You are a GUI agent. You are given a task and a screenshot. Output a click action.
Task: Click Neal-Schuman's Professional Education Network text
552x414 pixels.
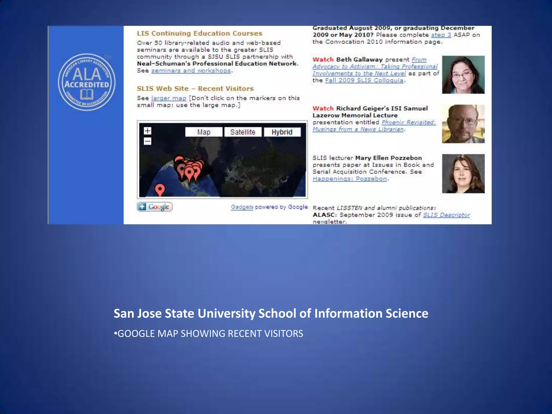click(x=217, y=64)
